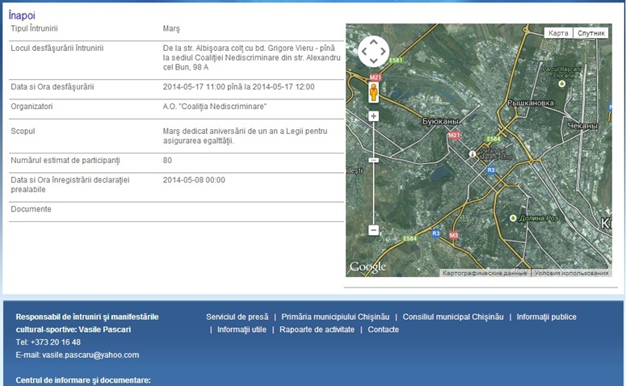Click Чеканы label on map
The width and height of the screenshot is (626, 386).
click(x=582, y=126)
